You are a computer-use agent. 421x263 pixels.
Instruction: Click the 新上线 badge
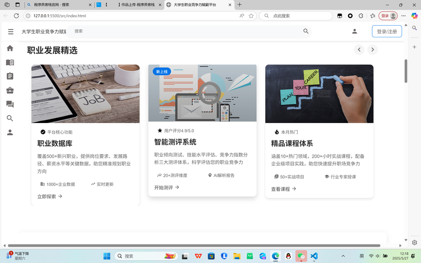click(x=162, y=72)
